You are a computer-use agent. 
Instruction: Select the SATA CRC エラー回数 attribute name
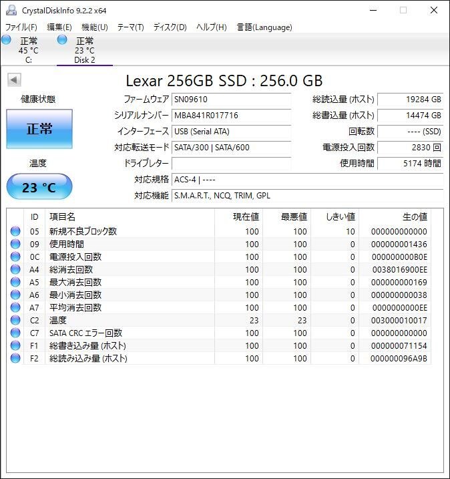[x=85, y=333]
